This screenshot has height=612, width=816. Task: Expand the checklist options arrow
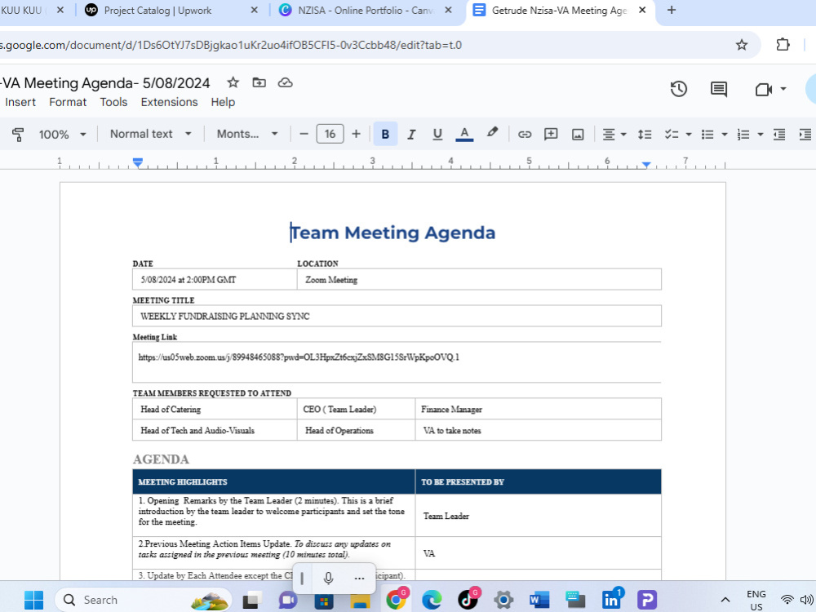[x=689, y=135]
